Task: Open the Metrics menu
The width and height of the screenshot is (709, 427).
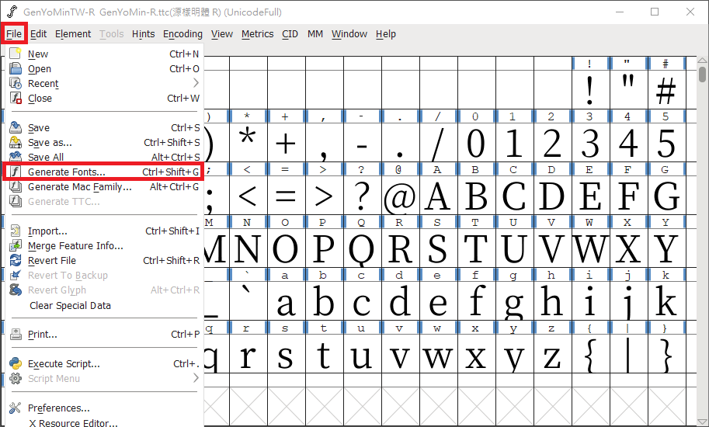Action: pyautogui.click(x=257, y=34)
